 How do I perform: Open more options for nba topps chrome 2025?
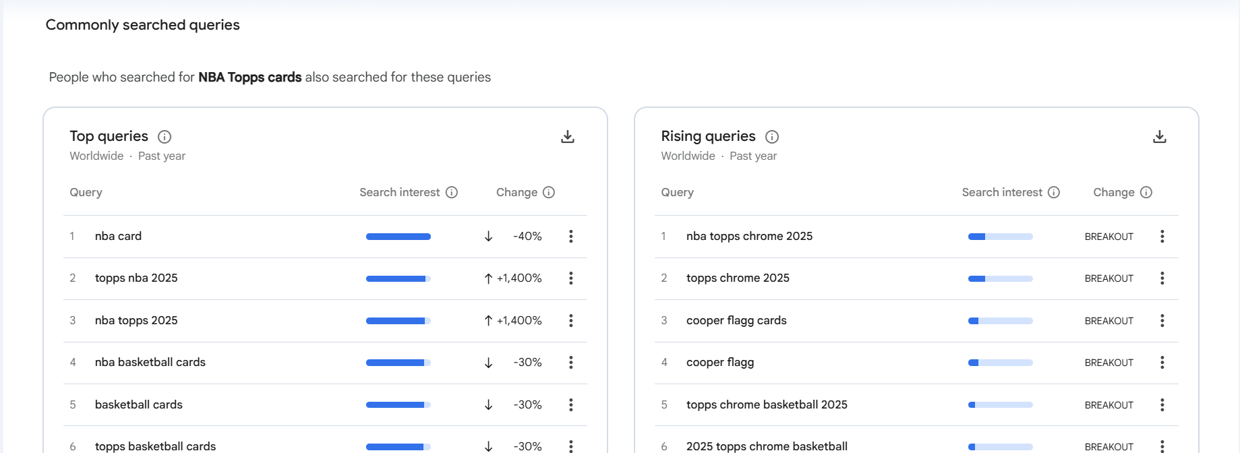(1162, 236)
